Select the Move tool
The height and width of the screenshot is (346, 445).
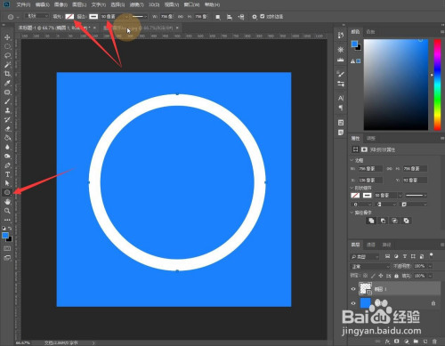7,37
